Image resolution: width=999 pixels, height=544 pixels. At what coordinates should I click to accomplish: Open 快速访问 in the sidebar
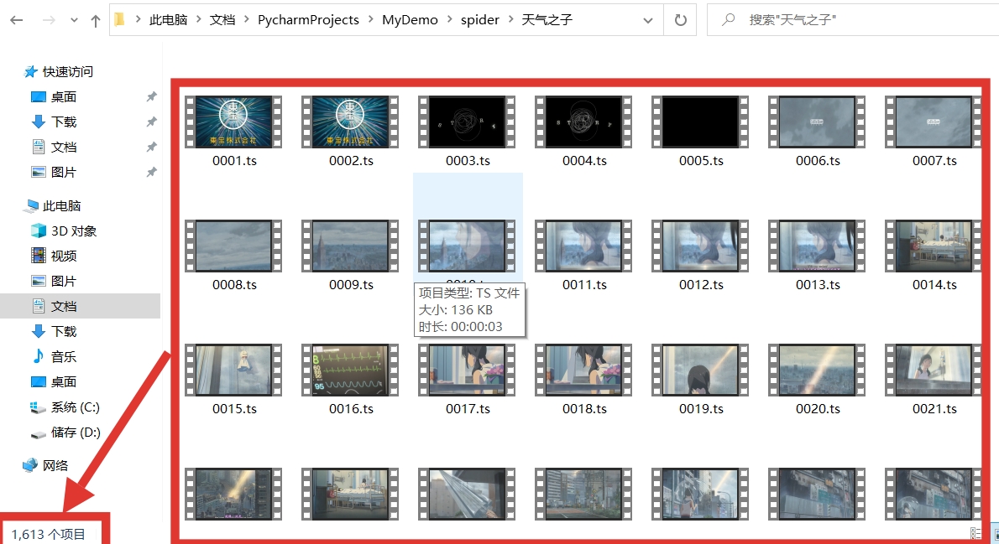click(x=67, y=72)
